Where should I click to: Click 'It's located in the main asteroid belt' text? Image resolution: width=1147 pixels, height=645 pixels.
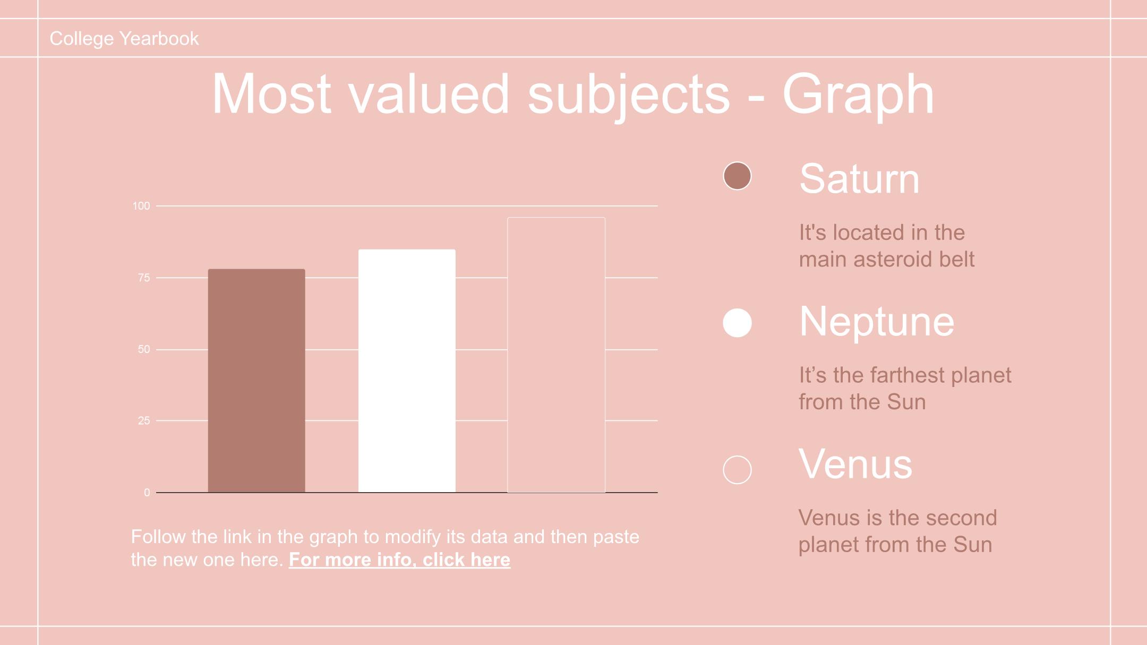point(887,246)
